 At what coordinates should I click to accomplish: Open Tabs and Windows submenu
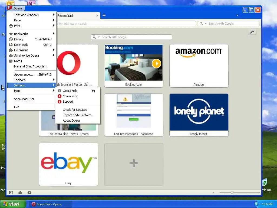coord(31,15)
